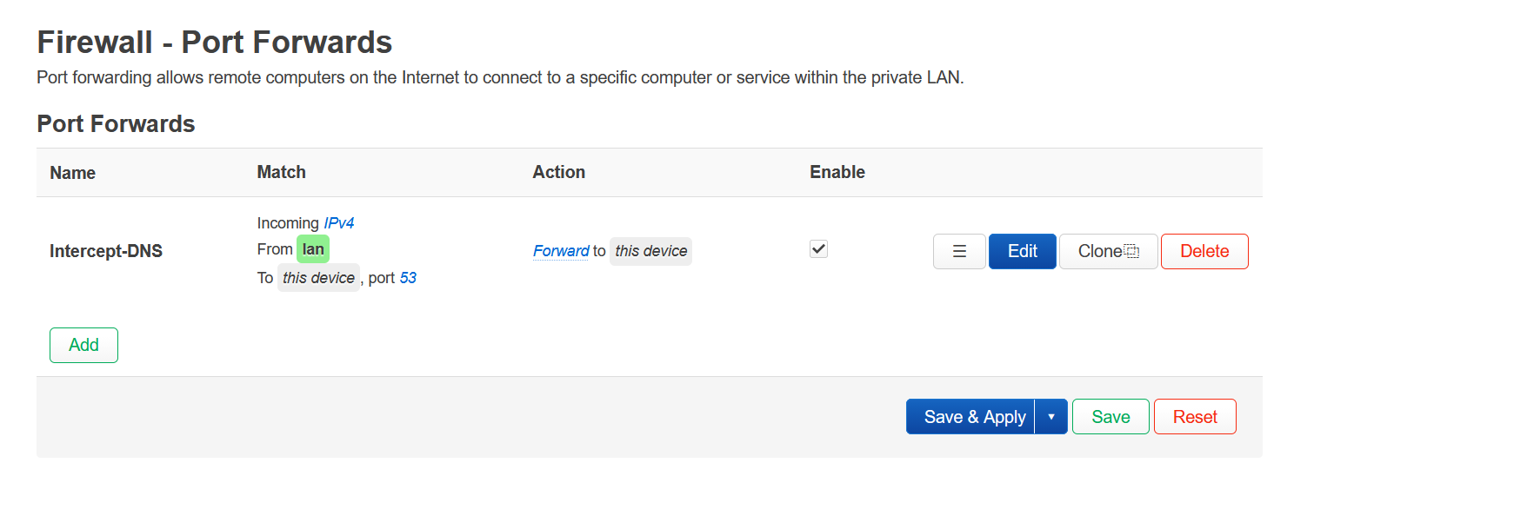The width and height of the screenshot is (1534, 529).
Task: Click the green Save button
Action: click(x=1110, y=417)
